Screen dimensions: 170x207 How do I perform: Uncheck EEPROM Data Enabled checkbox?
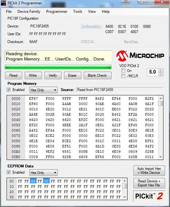point(9,172)
